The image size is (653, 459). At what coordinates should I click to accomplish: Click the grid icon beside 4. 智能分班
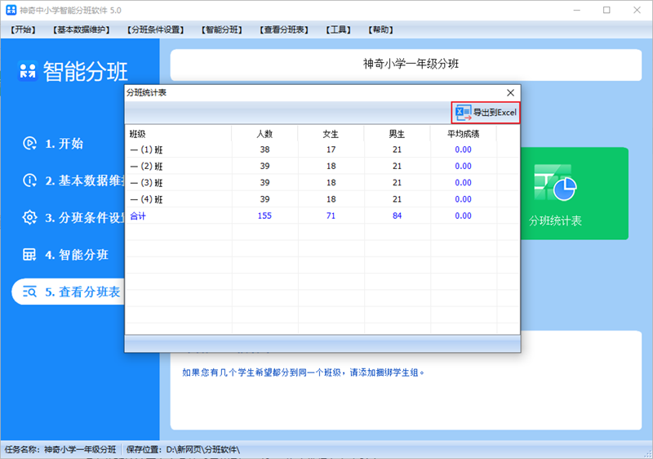click(x=29, y=254)
